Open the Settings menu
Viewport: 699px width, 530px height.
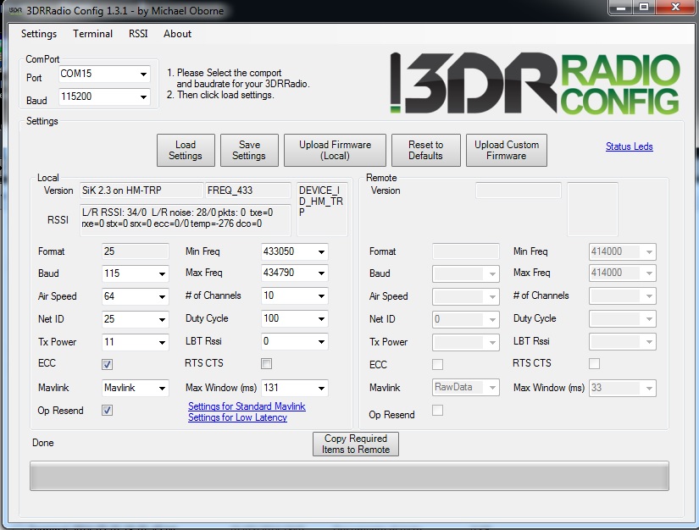pos(39,34)
